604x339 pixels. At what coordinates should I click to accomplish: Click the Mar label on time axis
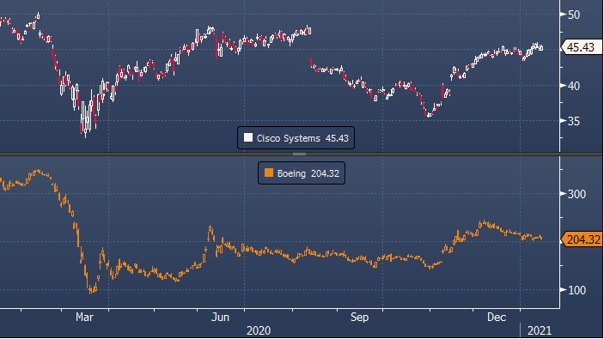pyautogui.click(x=84, y=317)
